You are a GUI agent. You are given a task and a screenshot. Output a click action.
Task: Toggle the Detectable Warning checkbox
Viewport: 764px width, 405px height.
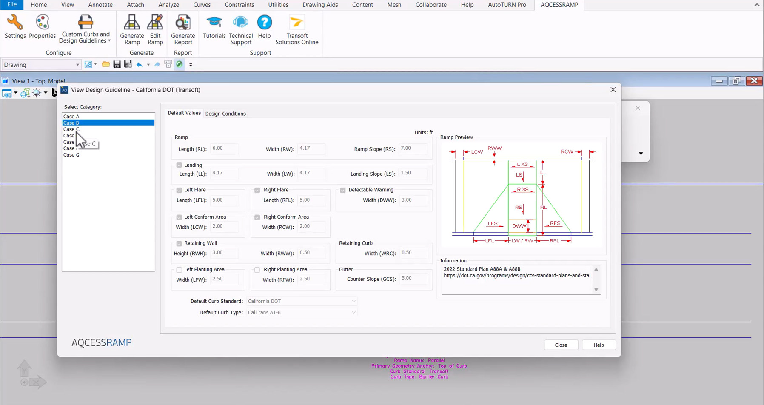343,190
